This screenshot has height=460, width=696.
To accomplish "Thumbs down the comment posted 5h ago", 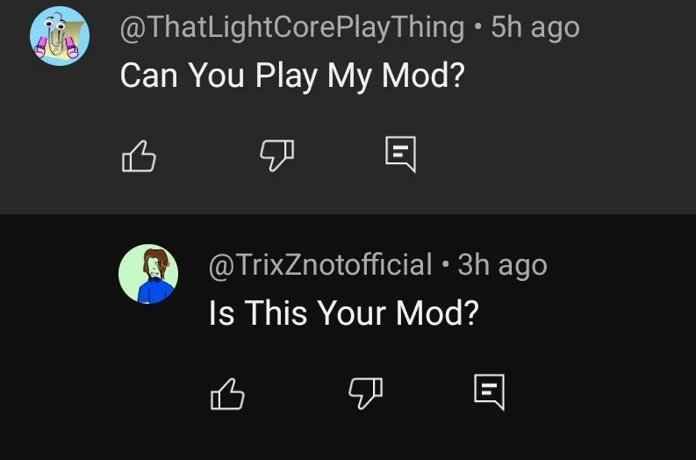I will [x=277, y=156].
